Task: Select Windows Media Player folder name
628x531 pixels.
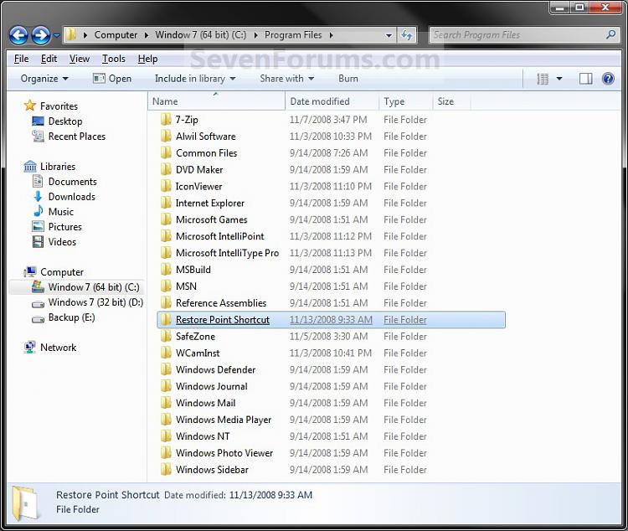Action: pyautogui.click(x=224, y=420)
